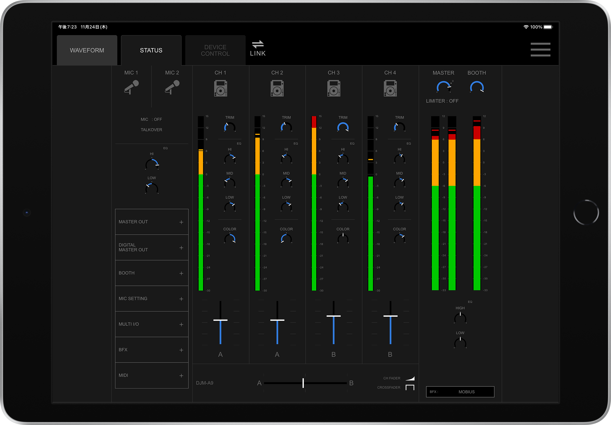The image size is (611, 425).
Task: Click the CH FADER curve icon
Action: 410,378
